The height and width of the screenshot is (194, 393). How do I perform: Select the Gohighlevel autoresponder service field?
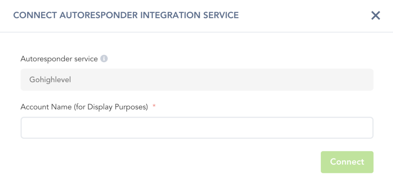[197, 80]
